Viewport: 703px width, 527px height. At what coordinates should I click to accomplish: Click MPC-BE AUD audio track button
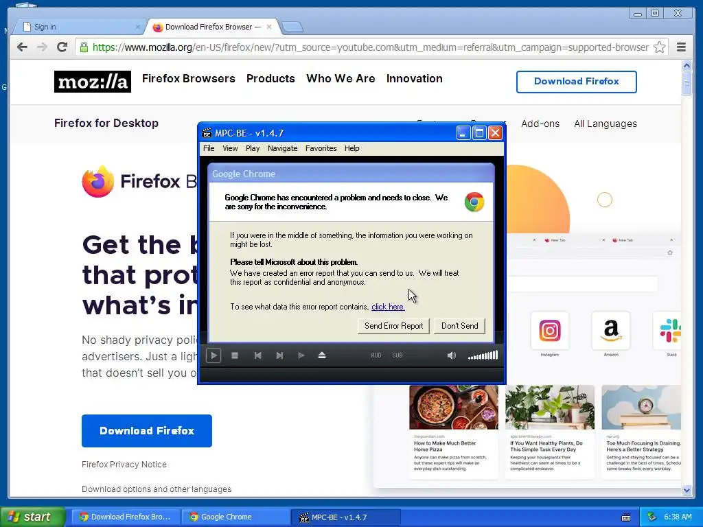376,355
